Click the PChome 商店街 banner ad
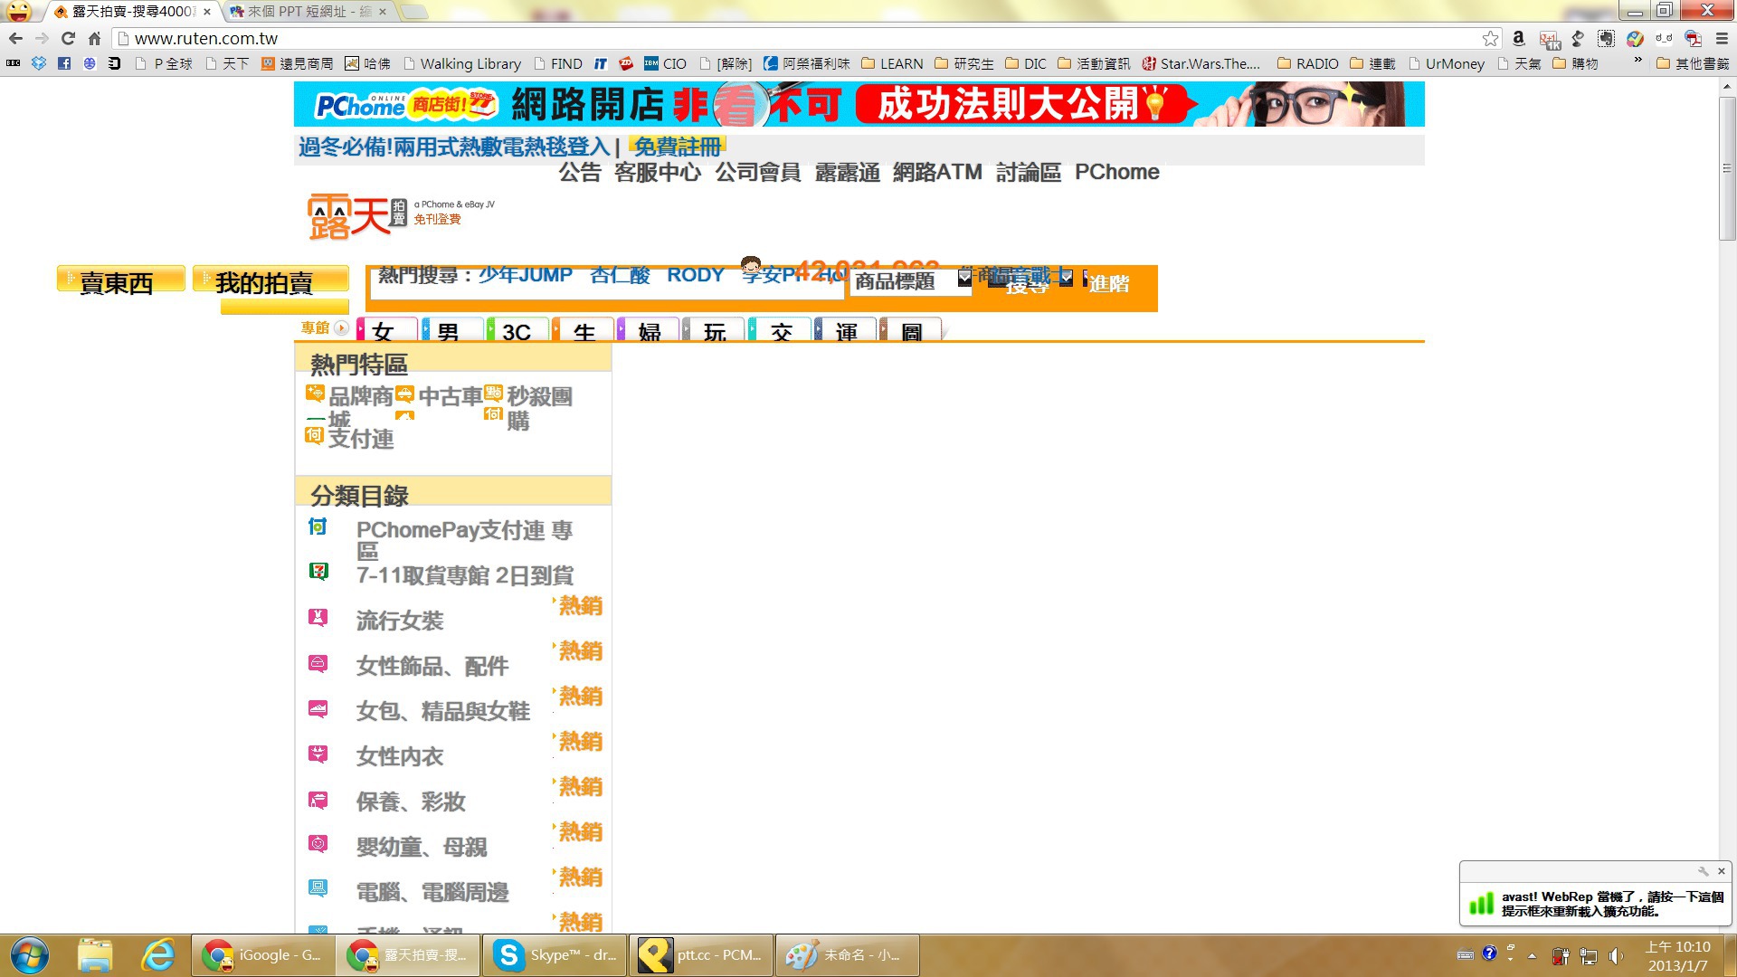This screenshot has height=977, width=1737. [x=859, y=104]
